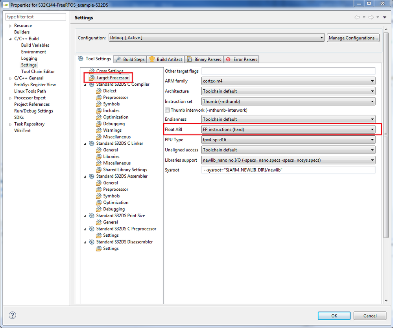Image resolution: width=393 pixels, height=328 pixels.
Task: Toggle the Thumb interwork checkbox
Action: click(167, 110)
